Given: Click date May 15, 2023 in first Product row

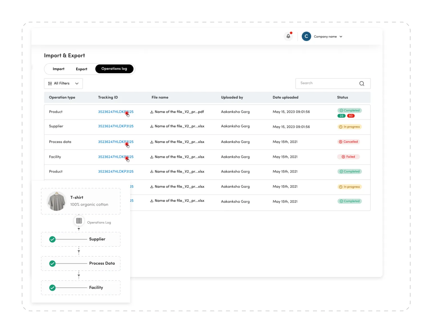Looking at the screenshot, I should [x=291, y=112].
